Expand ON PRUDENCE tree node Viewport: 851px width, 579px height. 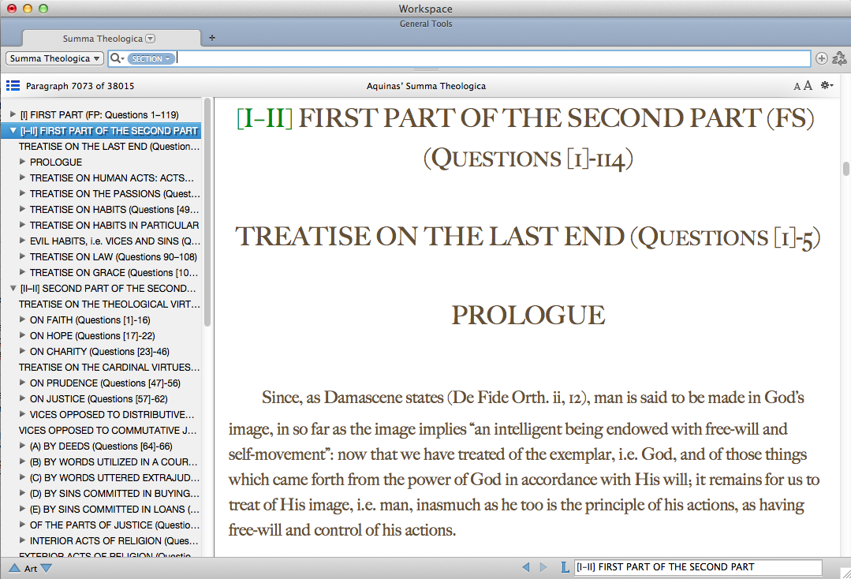pyautogui.click(x=22, y=383)
